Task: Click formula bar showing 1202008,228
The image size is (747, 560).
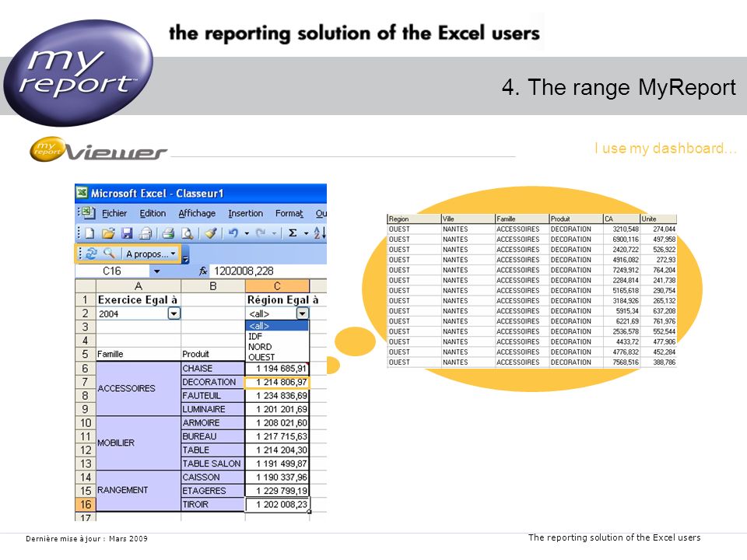Action: (x=269, y=271)
